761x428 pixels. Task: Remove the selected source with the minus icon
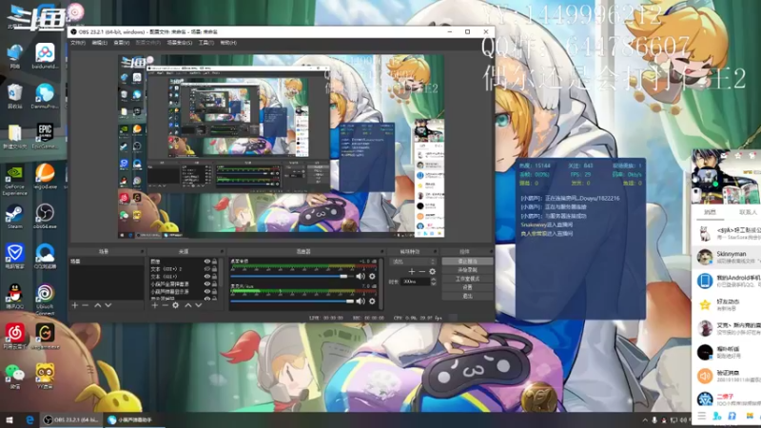pyautogui.click(x=165, y=305)
